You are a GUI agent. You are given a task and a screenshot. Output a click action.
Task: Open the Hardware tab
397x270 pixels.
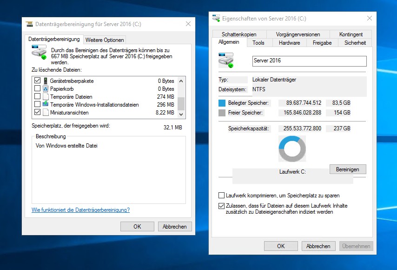point(290,43)
